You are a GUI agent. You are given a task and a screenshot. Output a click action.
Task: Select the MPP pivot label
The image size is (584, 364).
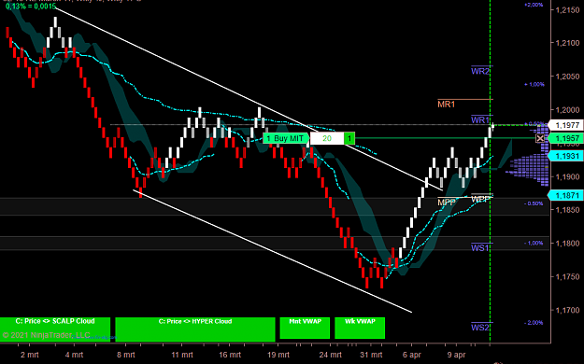tap(447, 203)
